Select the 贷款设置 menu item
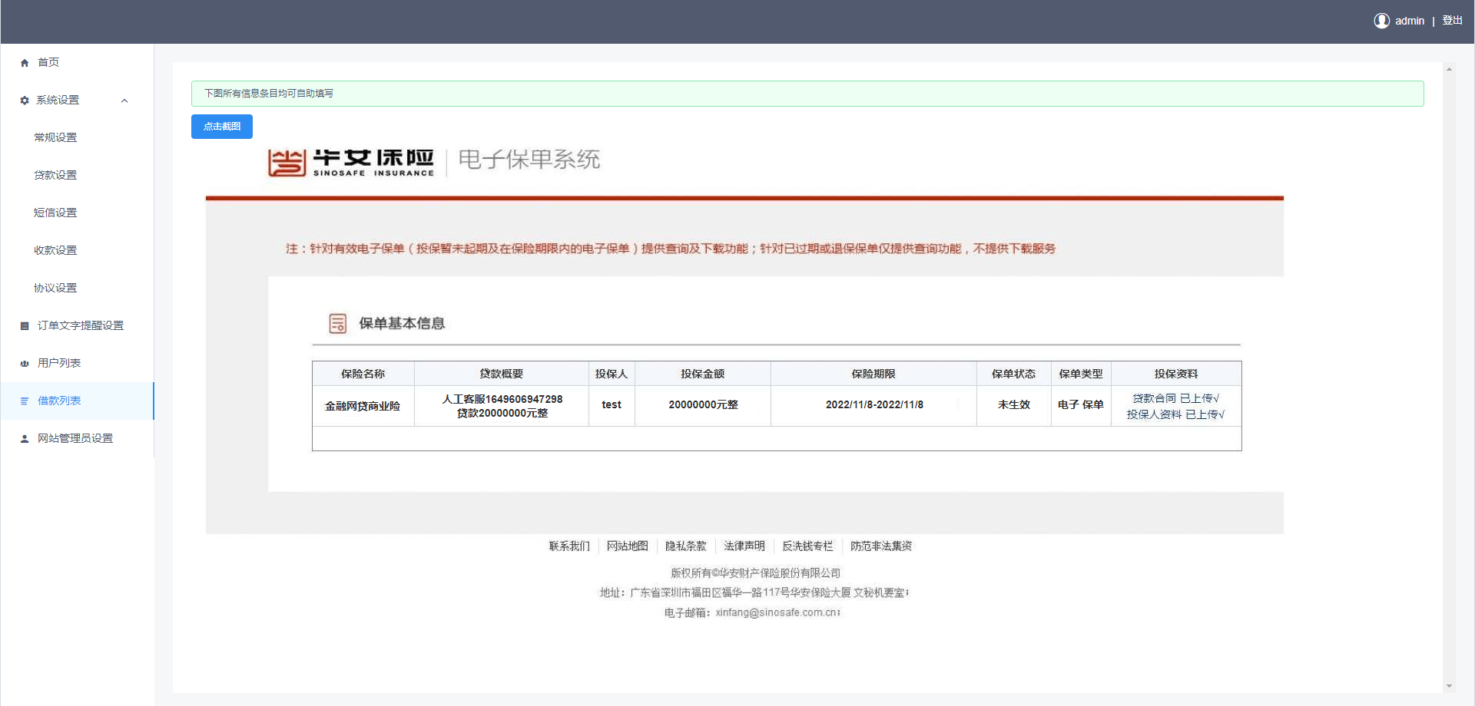1475x706 pixels. 54,174
